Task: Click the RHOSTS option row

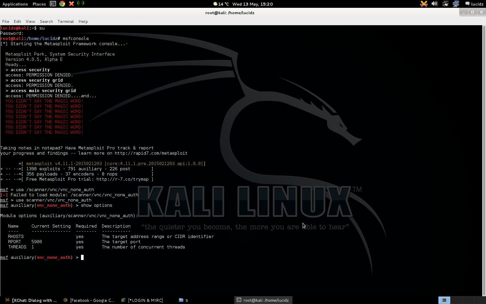Action: pyautogui.click(x=111, y=237)
